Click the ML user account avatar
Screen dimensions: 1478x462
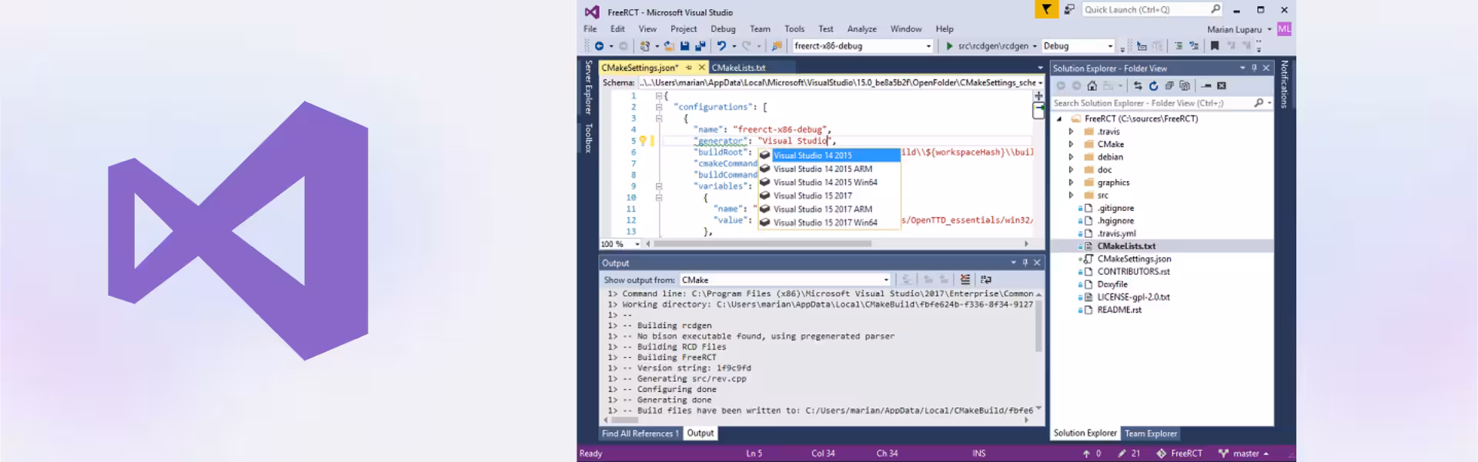1284,29
